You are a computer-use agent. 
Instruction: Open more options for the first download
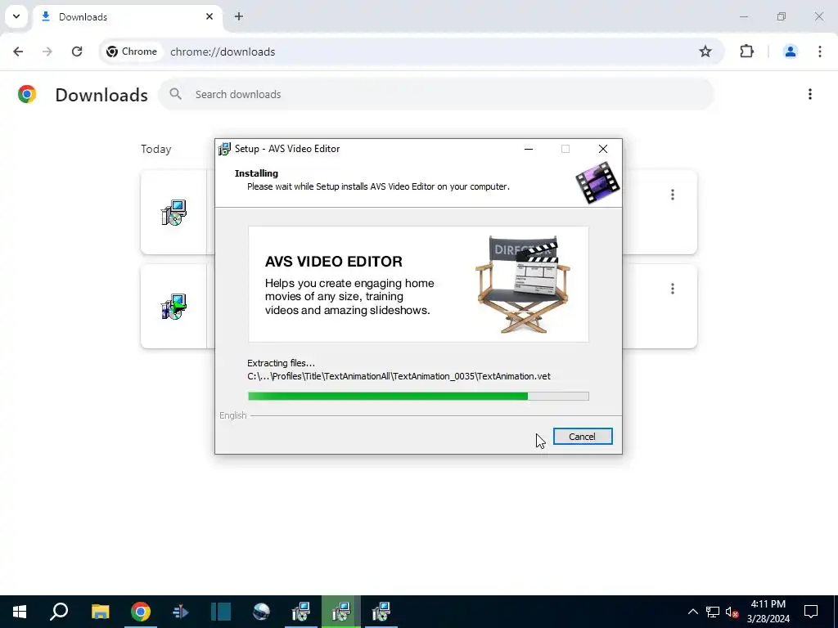[x=673, y=195]
